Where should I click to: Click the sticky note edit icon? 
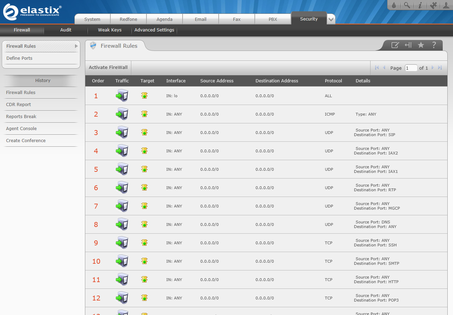coord(395,45)
